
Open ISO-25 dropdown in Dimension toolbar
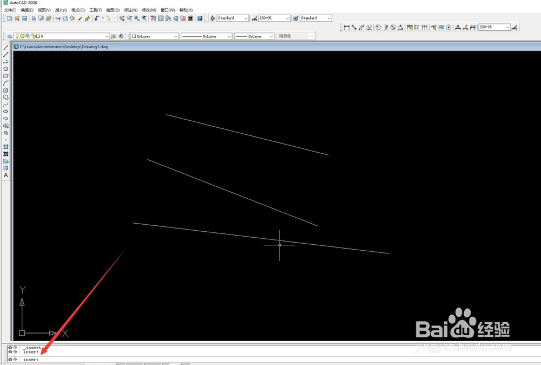click(x=507, y=27)
